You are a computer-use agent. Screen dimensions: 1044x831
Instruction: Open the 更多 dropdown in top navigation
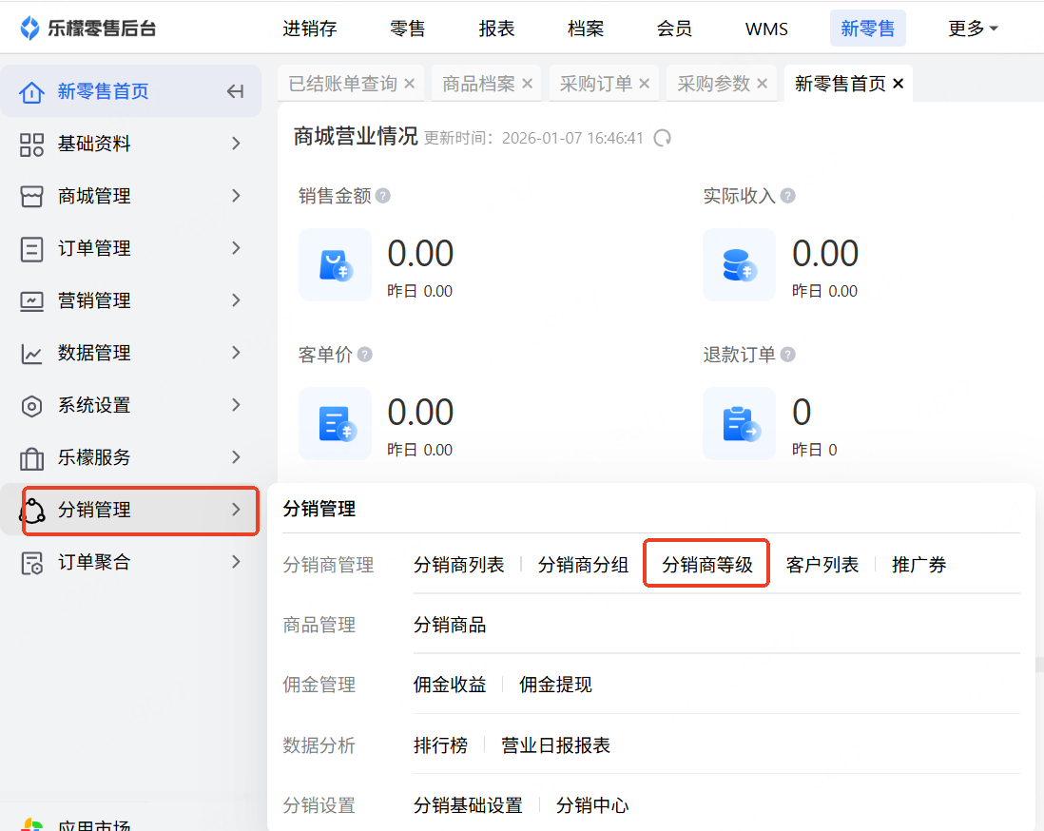tap(973, 29)
